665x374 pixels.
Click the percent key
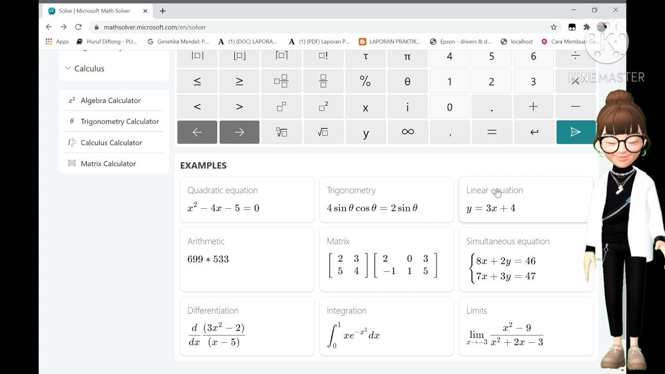point(365,81)
